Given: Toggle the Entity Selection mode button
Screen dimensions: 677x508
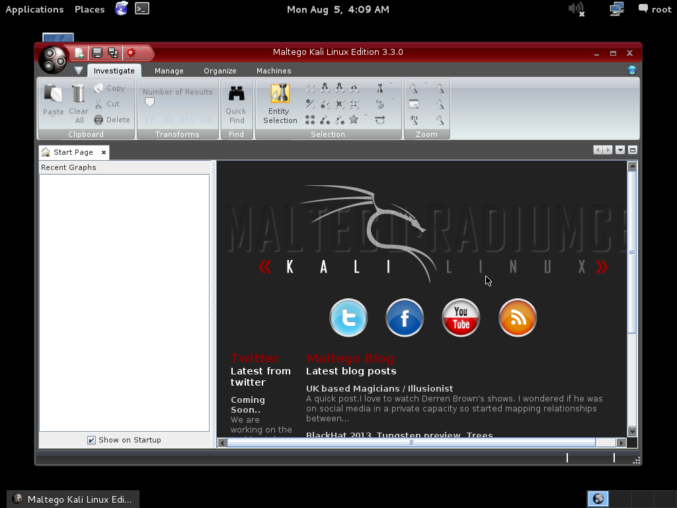Looking at the screenshot, I should click(280, 104).
